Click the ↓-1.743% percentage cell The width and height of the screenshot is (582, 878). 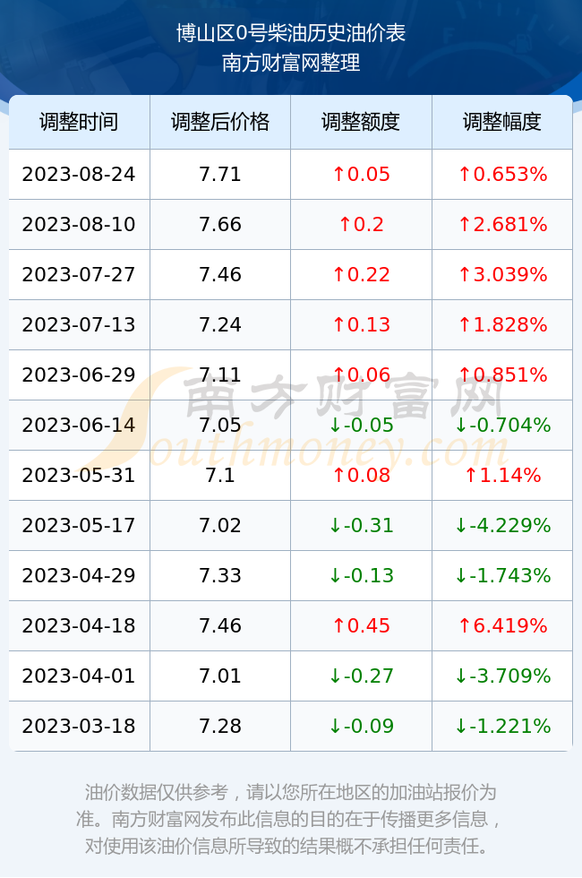coord(502,575)
